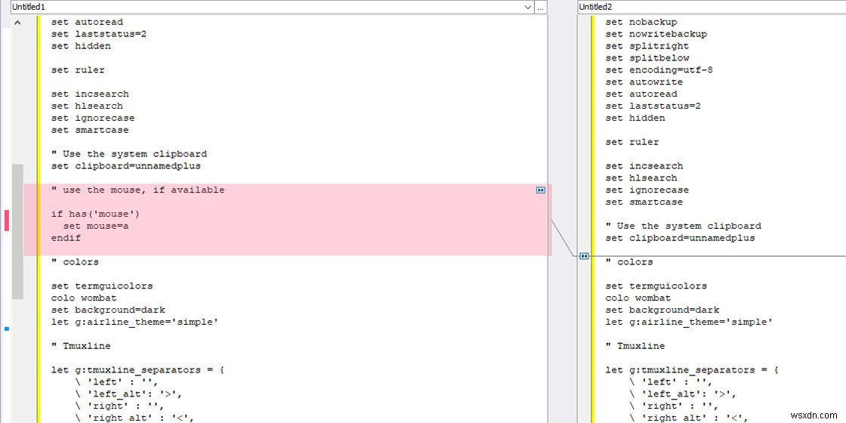Click the '" use the mouse, if available' line

[x=137, y=190]
